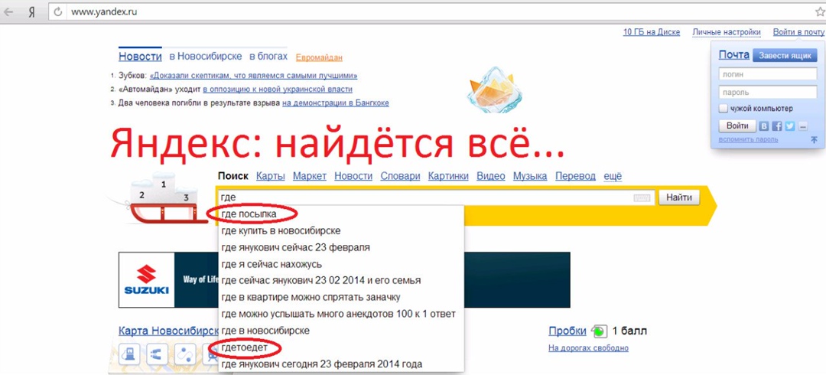Log in via the Facebook icon

point(777,126)
